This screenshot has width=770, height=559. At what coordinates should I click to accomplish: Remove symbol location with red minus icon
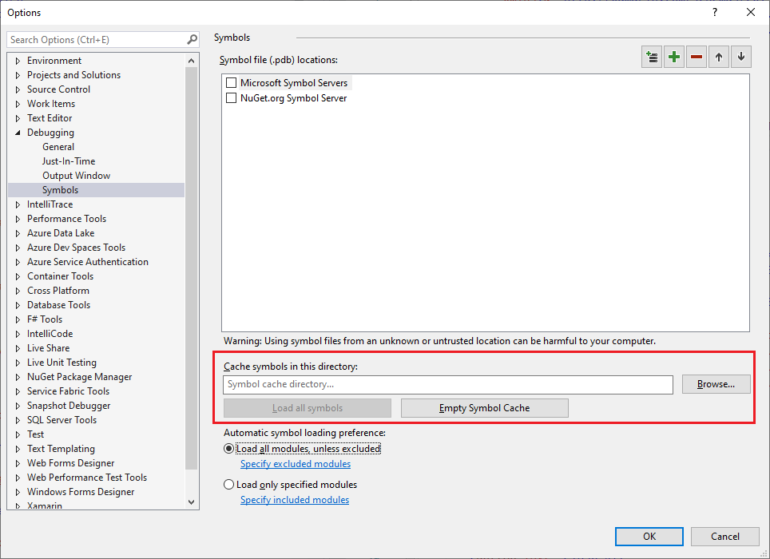(697, 57)
